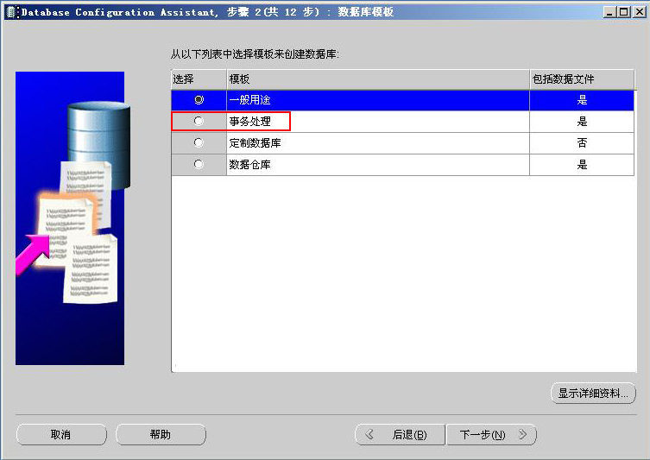Click the 数据仓库 template name

[x=250, y=164]
